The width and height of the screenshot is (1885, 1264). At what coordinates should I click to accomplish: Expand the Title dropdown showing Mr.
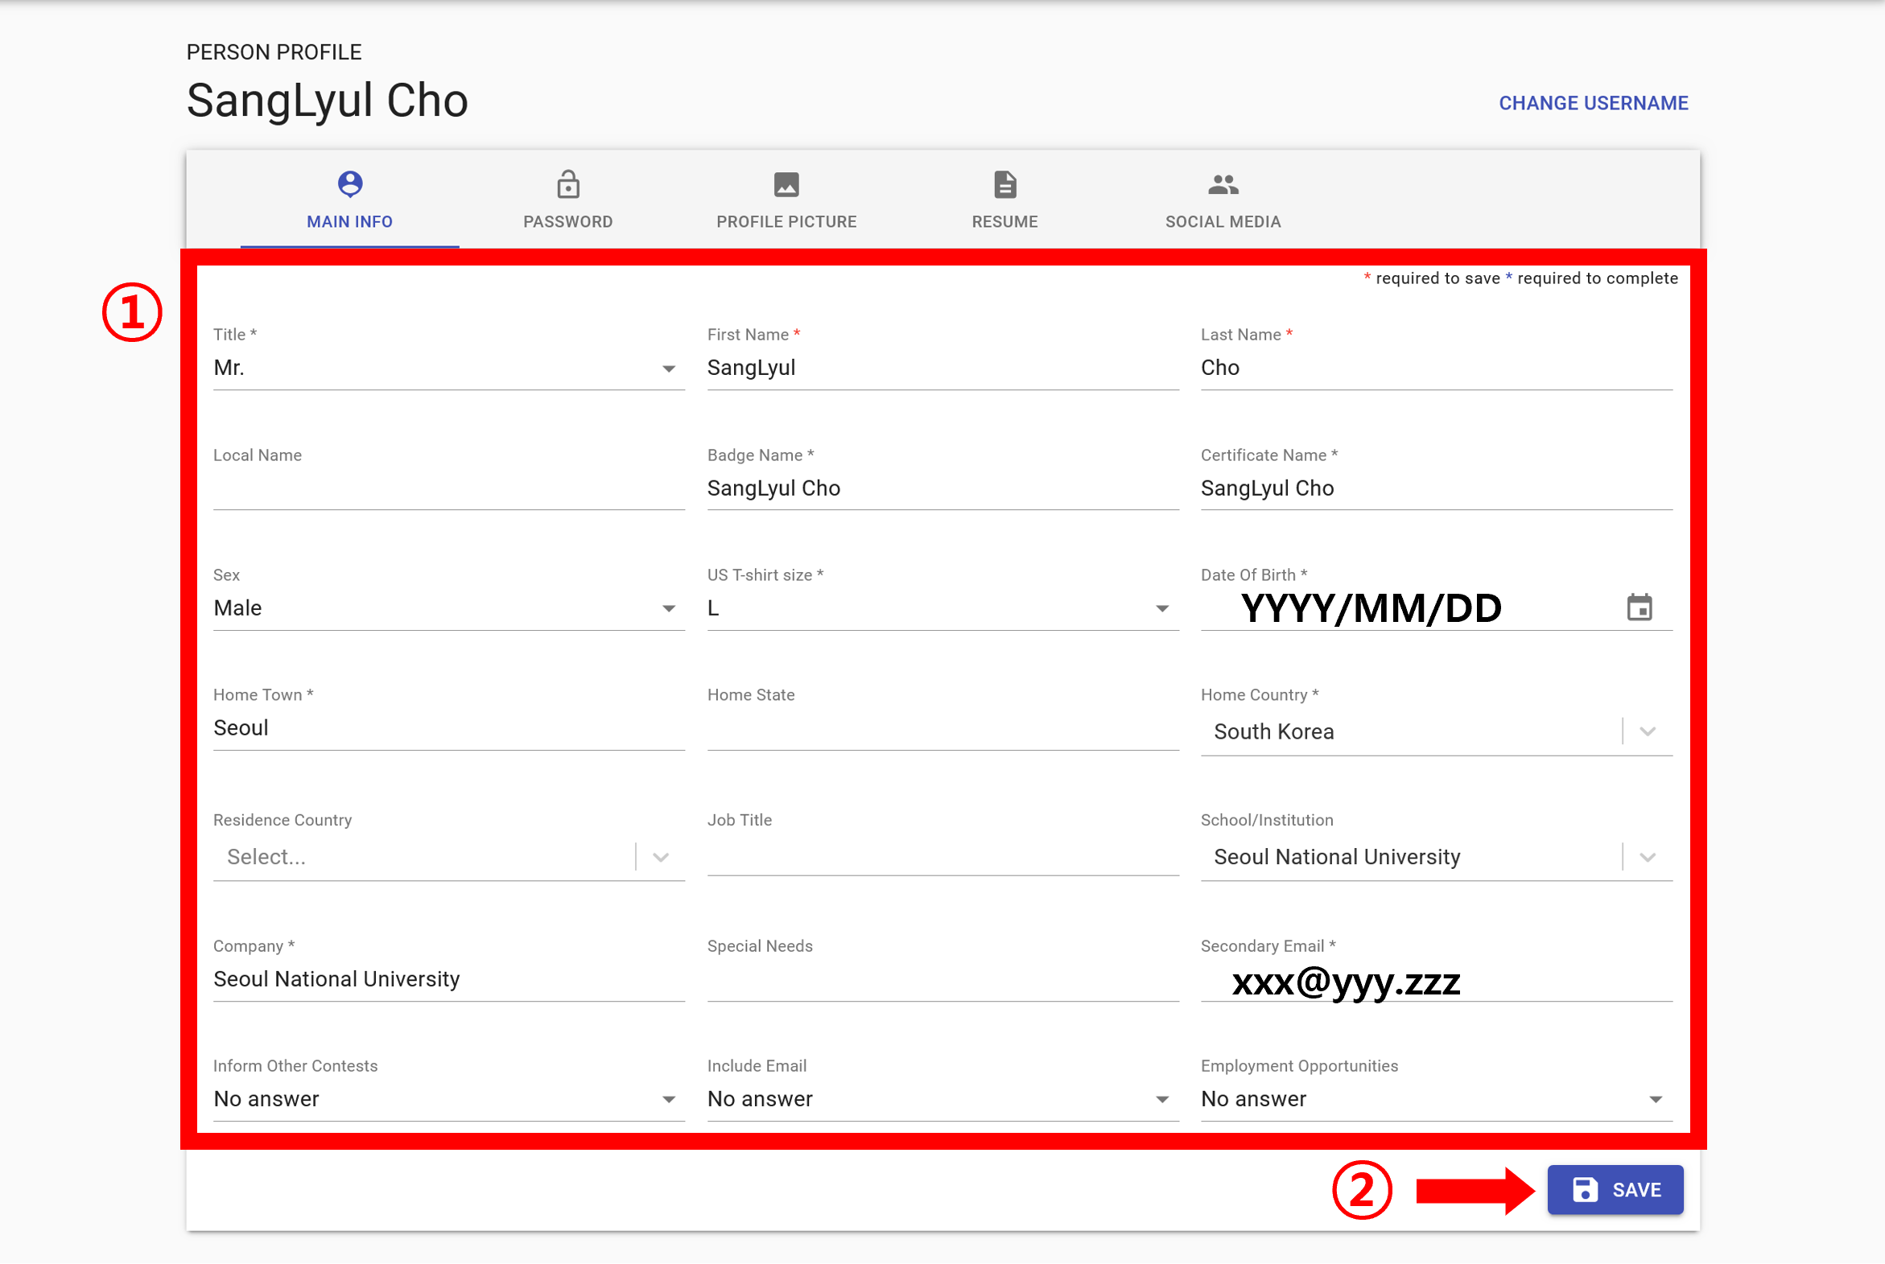coord(668,368)
